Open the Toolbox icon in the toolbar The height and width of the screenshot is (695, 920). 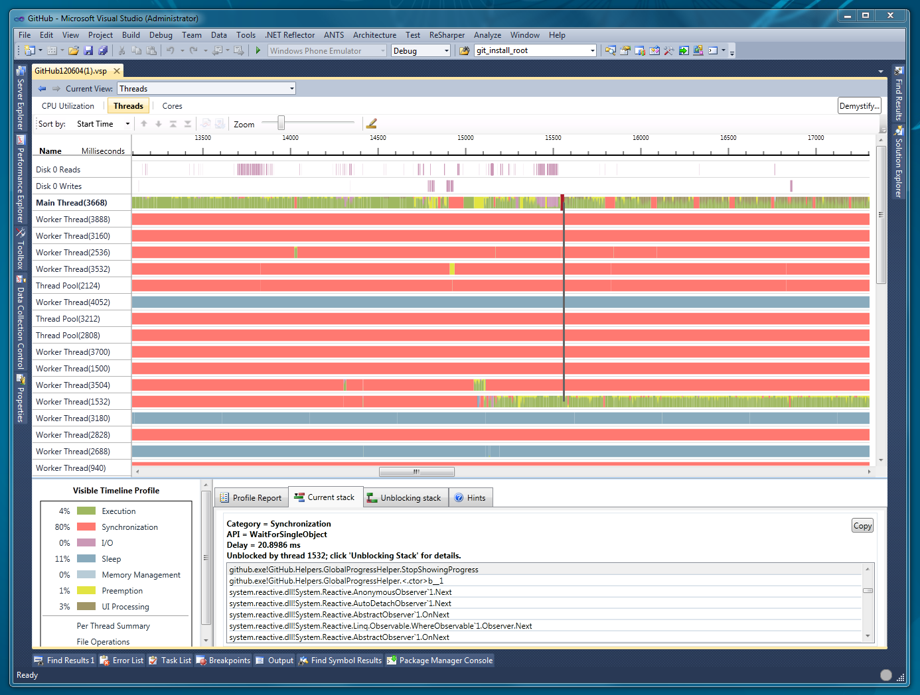coord(668,50)
